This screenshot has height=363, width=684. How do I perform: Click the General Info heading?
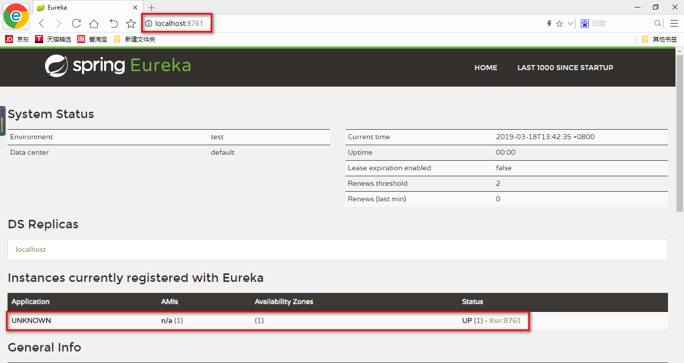coord(45,347)
